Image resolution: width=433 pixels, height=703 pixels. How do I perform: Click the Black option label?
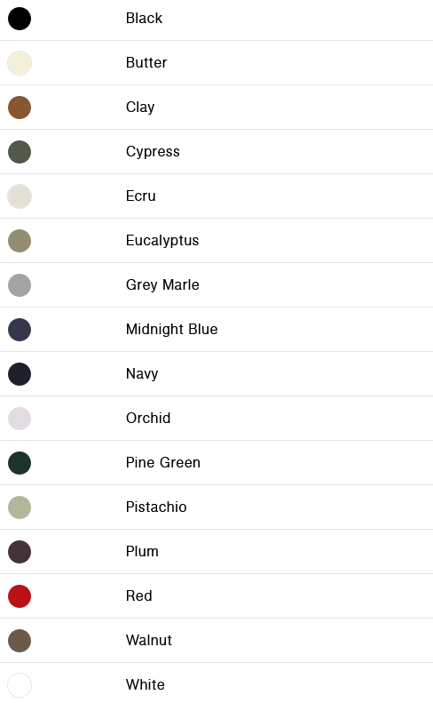(x=144, y=18)
